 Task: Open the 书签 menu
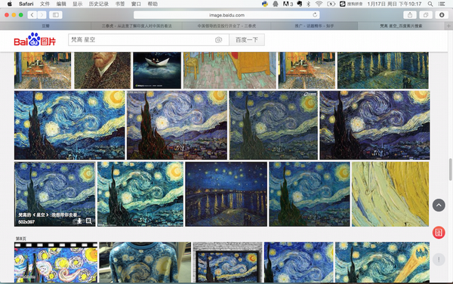coord(120,4)
